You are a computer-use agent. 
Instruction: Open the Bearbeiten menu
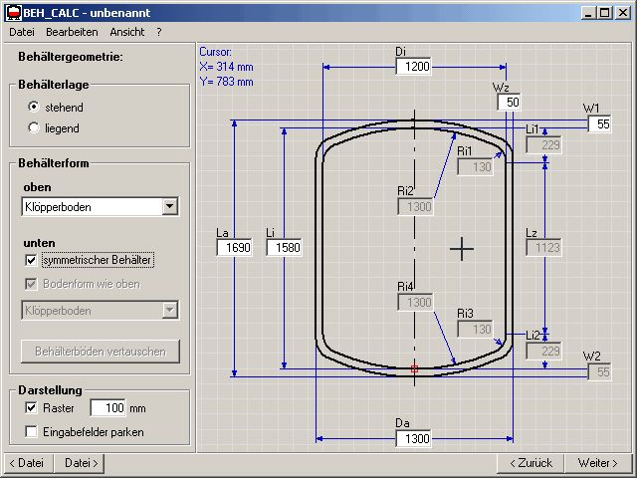(x=72, y=32)
